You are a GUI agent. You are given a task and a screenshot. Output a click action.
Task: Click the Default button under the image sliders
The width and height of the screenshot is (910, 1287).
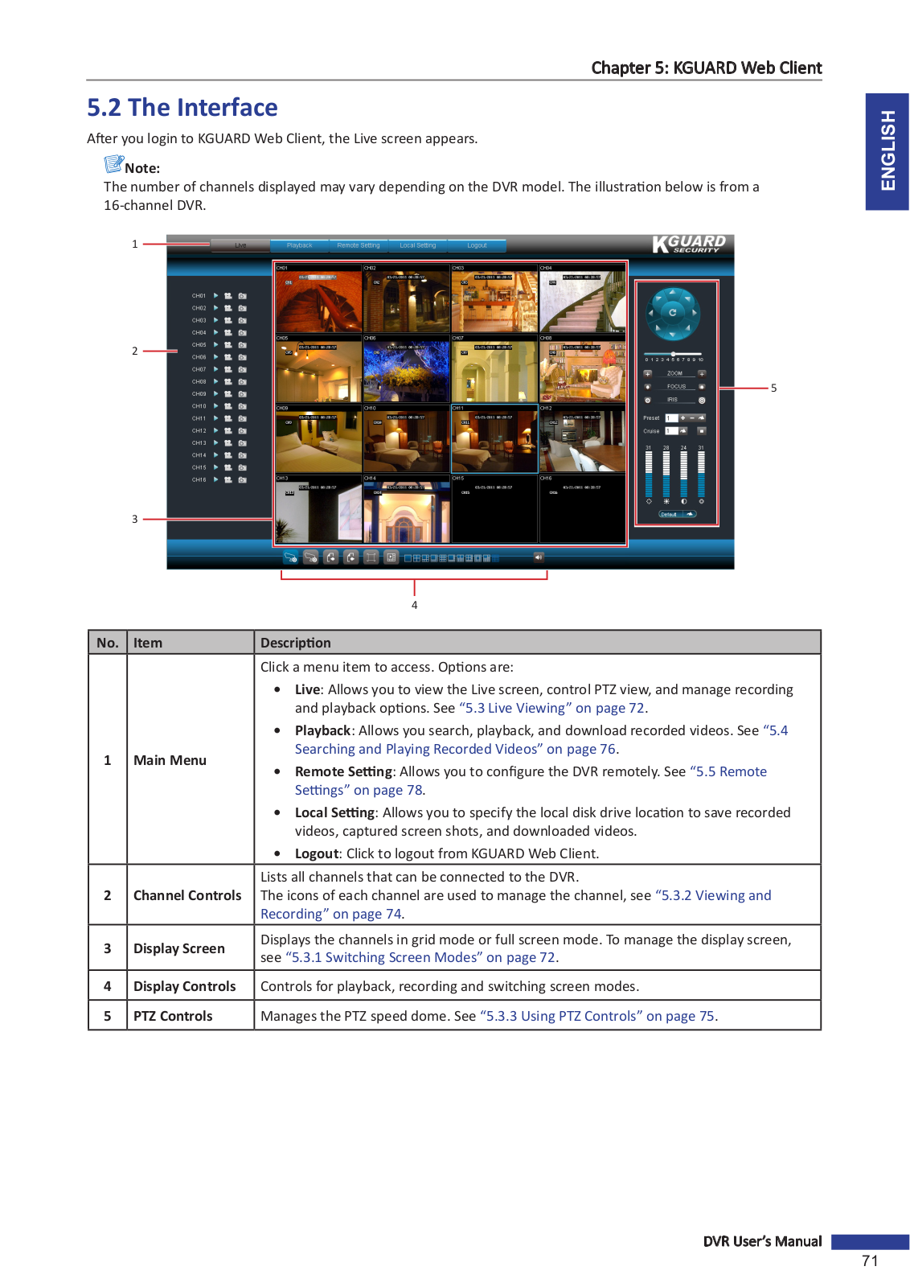678,514
